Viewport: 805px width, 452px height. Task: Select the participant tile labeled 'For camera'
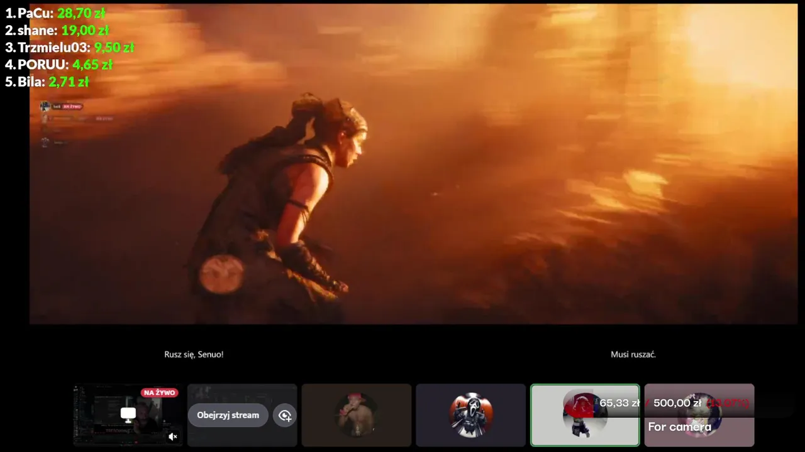[x=699, y=415]
